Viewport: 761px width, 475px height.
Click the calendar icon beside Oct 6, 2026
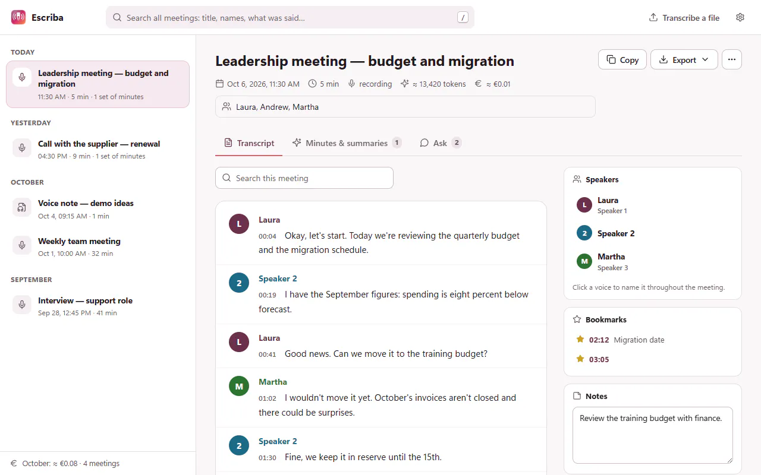pos(219,84)
